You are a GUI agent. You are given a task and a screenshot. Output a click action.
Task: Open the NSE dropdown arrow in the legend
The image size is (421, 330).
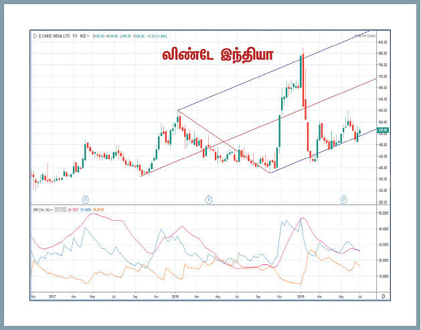tap(88, 36)
